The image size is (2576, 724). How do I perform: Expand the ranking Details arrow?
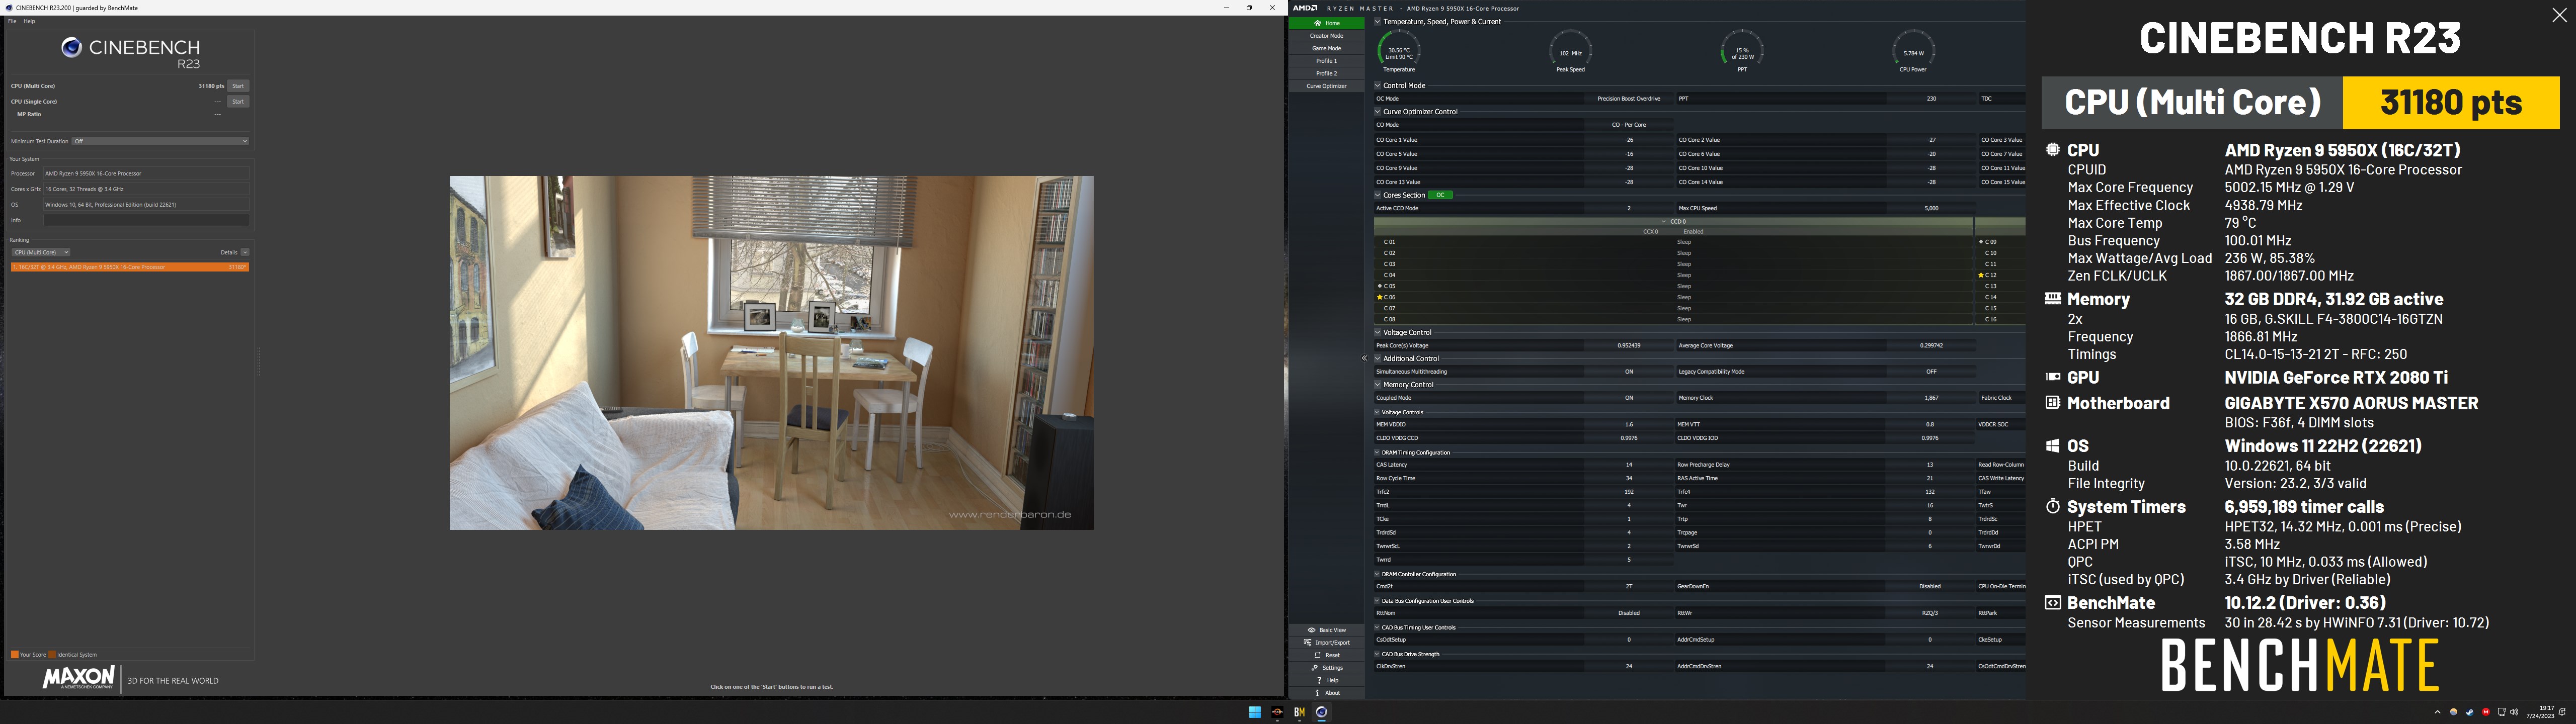tap(245, 252)
